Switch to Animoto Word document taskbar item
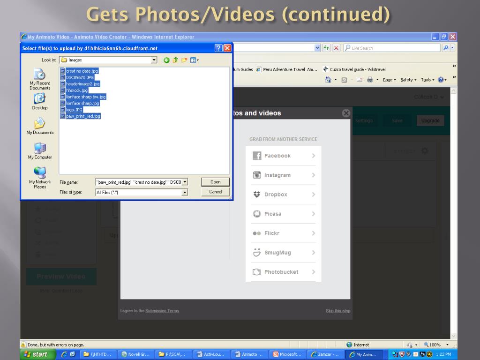480x360 pixels. (249, 354)
